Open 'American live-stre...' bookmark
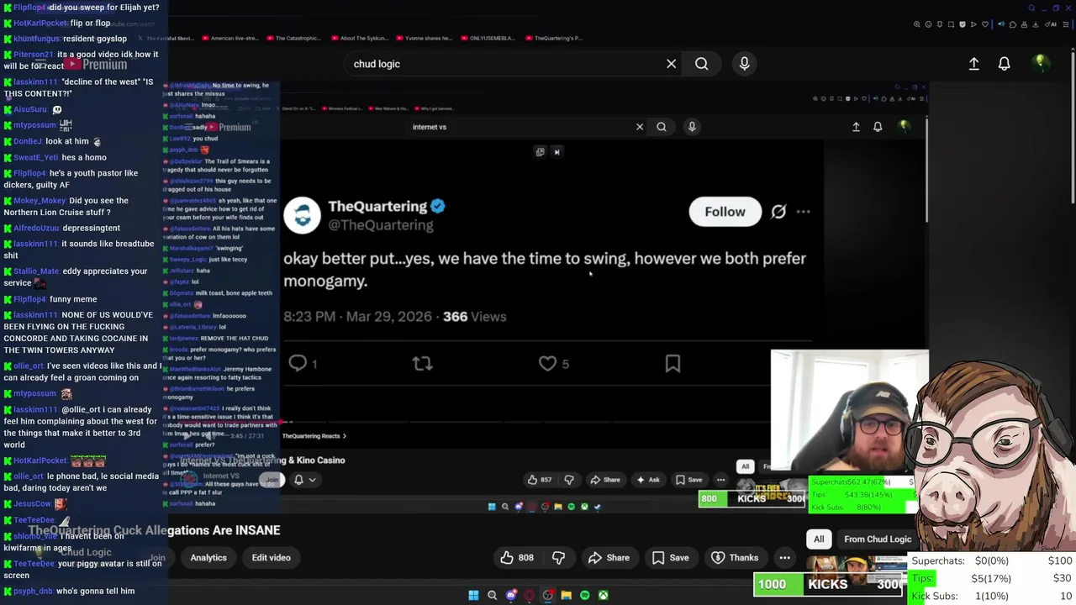 coord(229,38)
